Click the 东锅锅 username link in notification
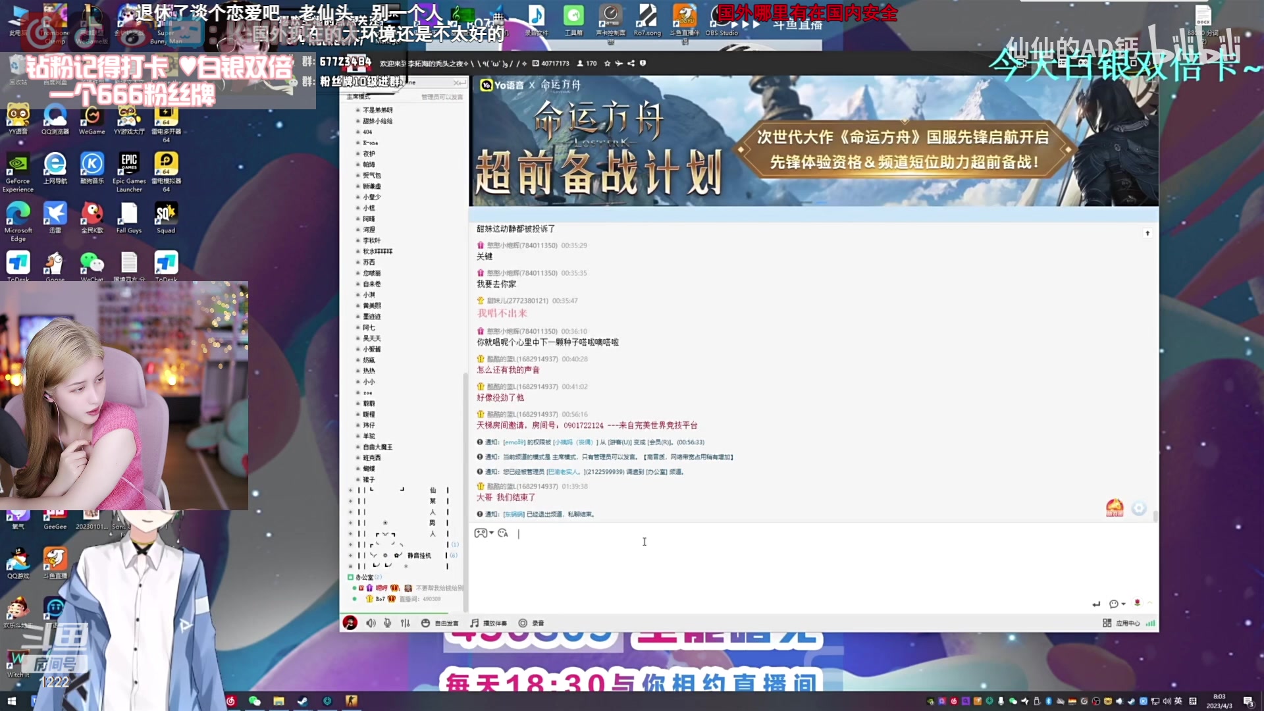This screenshot has height=711, width=1264. (x=513, y=514)
